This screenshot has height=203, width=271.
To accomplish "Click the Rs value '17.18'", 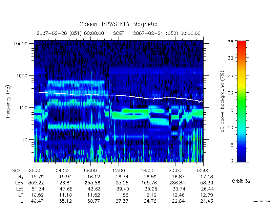I will [207, 177].
